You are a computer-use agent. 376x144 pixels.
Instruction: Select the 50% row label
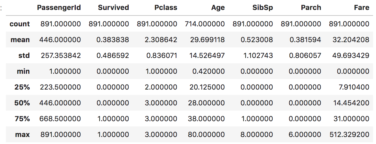(x=22, y=103)
